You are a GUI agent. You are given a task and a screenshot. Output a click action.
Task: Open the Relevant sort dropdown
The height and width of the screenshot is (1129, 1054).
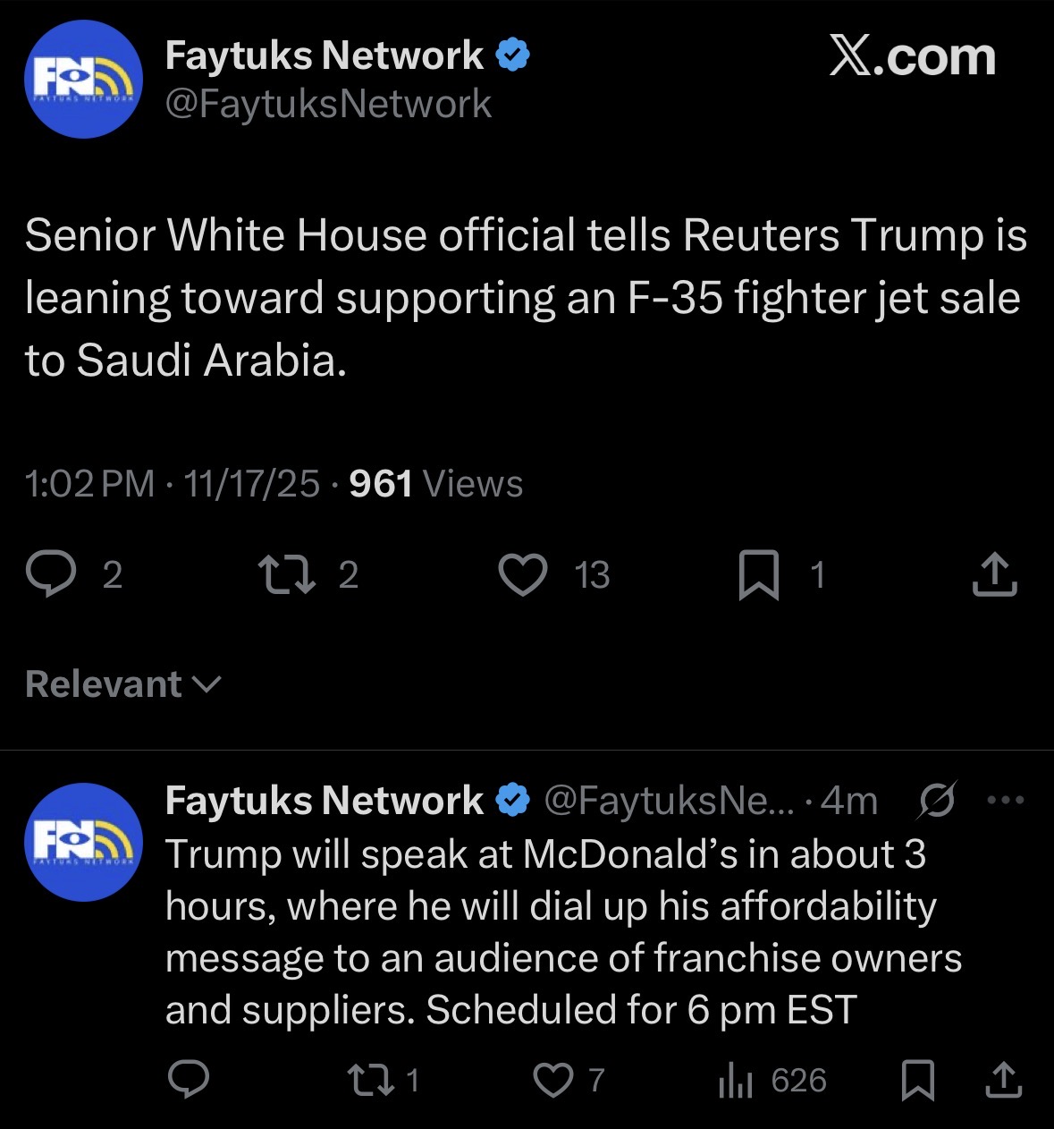[123, 684]
